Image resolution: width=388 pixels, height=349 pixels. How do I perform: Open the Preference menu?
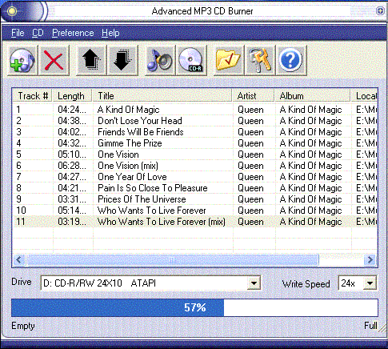73,33
